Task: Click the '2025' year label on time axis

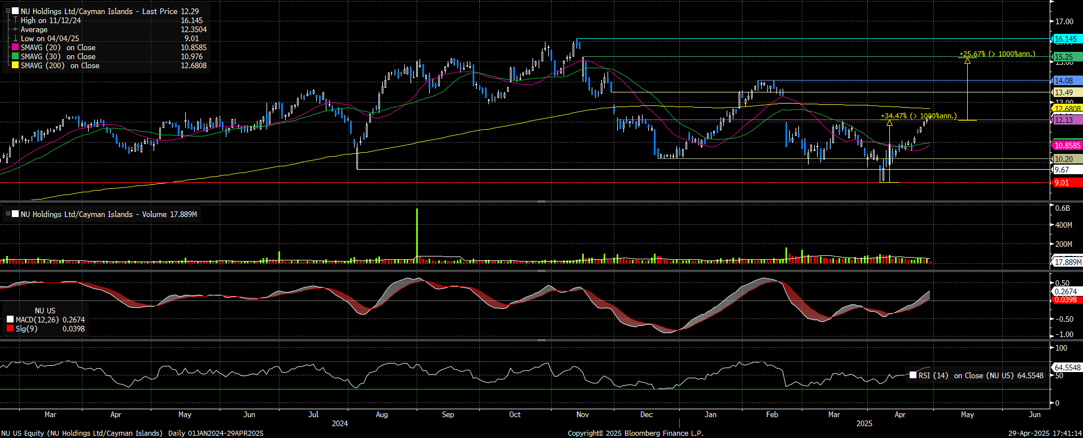Action: [864, 423]
